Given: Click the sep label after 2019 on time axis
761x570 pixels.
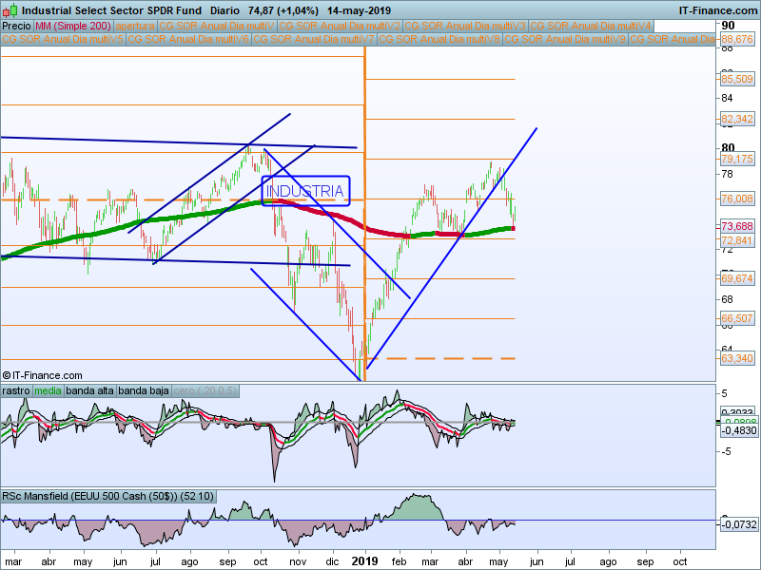Looking at the screenshot, I should pyautogui.click(x=645, y=561).
